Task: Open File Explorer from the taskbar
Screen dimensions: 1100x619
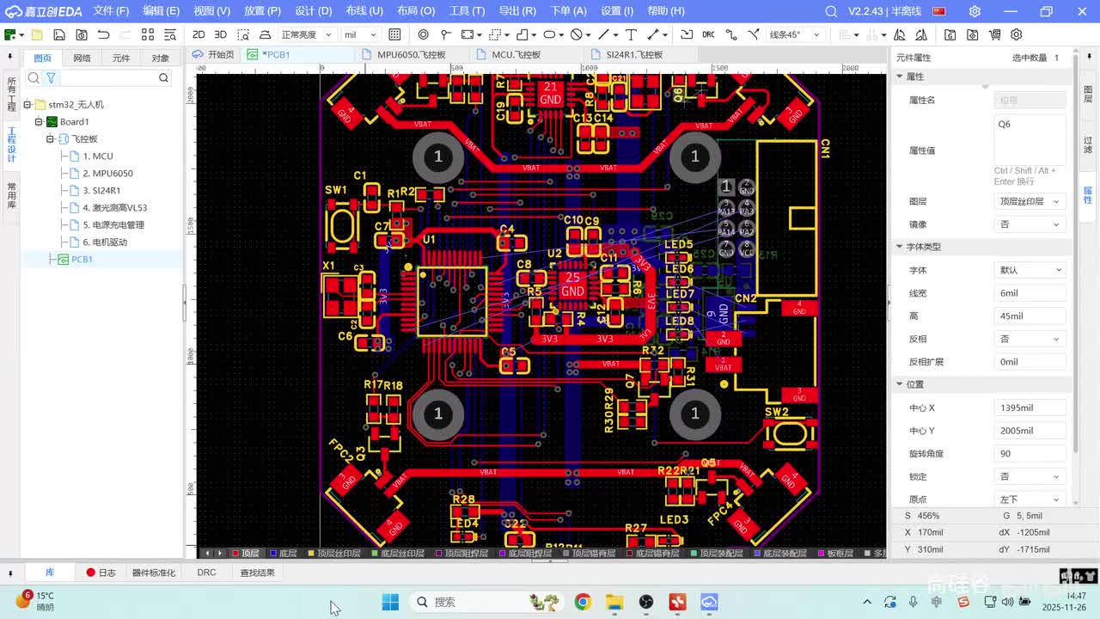Action: (x=614, y=602)
